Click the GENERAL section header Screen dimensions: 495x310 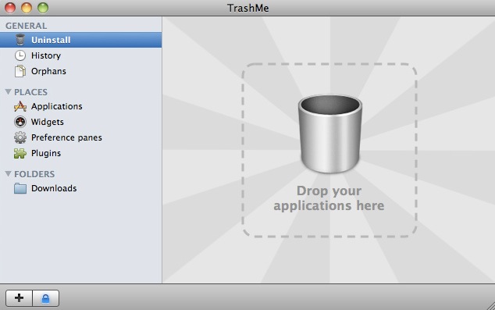click(x=27, y=26)
